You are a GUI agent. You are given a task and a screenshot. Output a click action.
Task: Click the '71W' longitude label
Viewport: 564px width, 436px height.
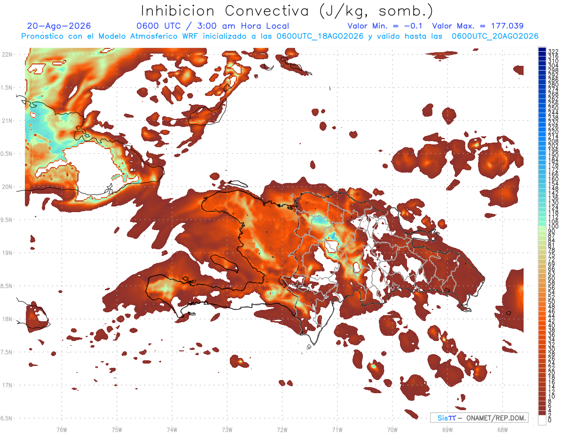click(337, 429)
